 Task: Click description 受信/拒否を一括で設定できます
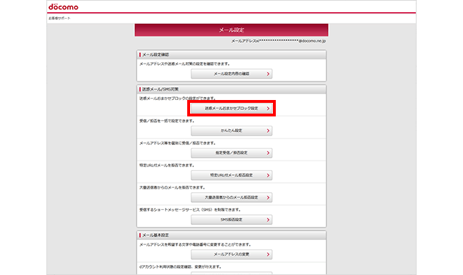166,121
